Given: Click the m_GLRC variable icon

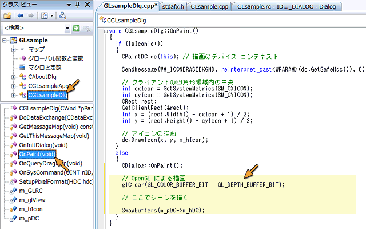Looking at the screenshot, I should click(13, 191).
